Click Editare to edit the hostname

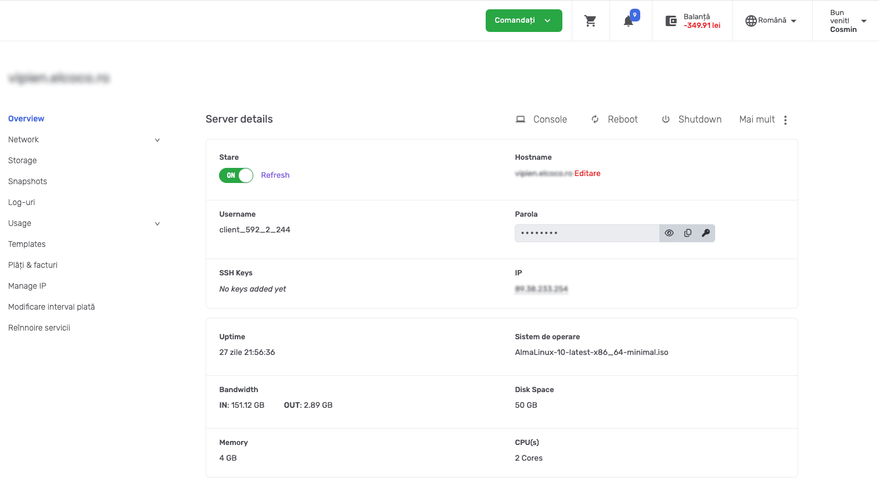click(x=587, y=173)
